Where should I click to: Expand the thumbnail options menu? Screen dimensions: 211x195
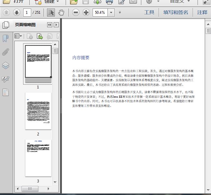tap(18, 36)
